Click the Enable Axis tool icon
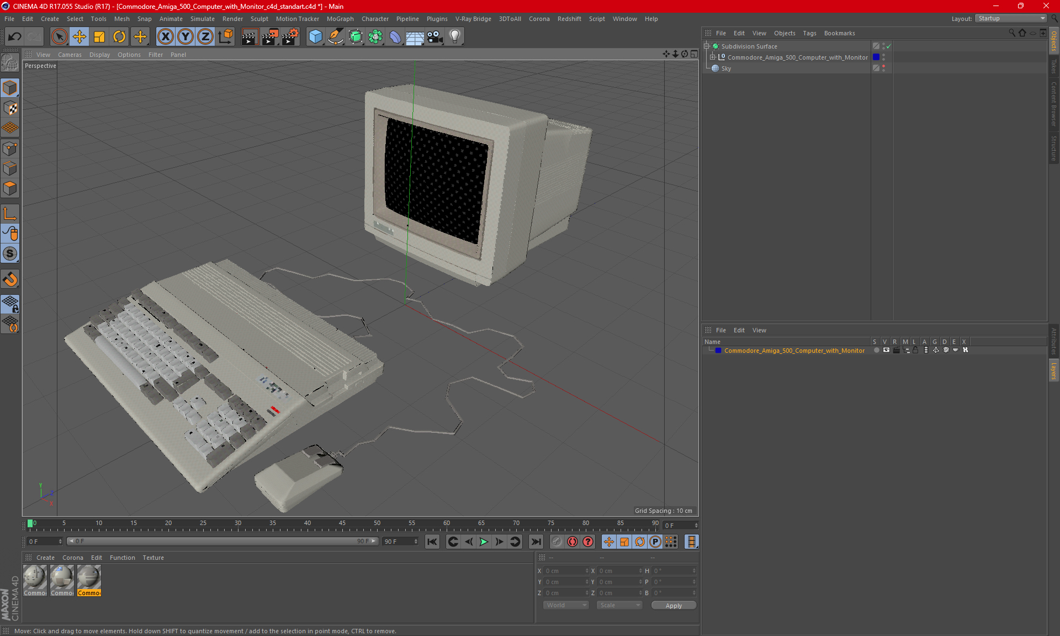 [x=10, y=214]
